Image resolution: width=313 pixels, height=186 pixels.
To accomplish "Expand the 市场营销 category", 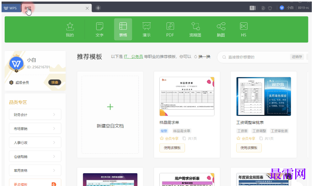I will 35,129.
